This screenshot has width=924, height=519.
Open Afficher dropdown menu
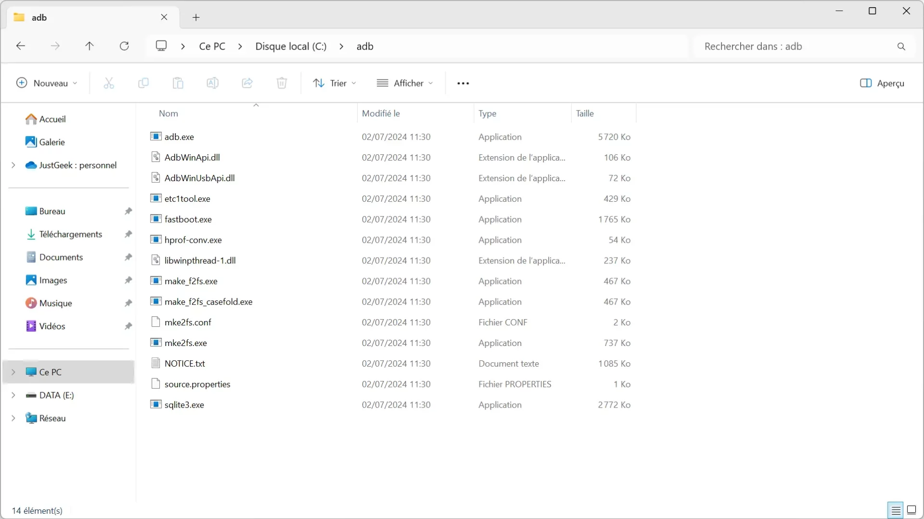(x=405, y=83)
